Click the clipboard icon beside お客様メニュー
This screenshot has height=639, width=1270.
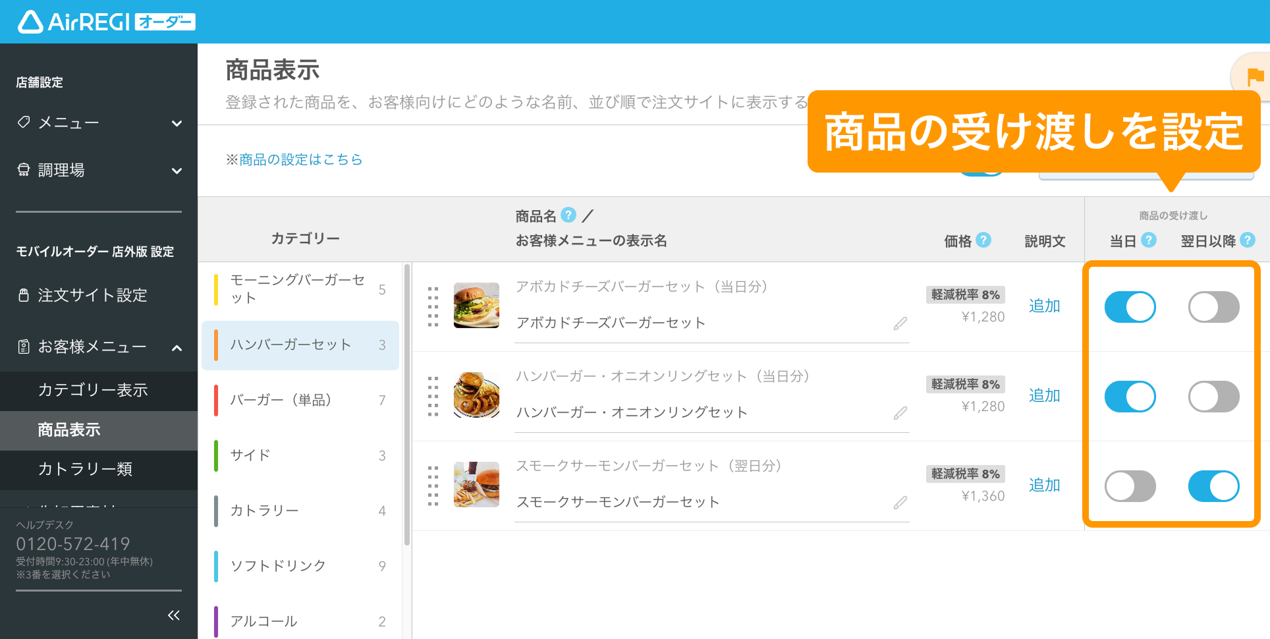24,347
